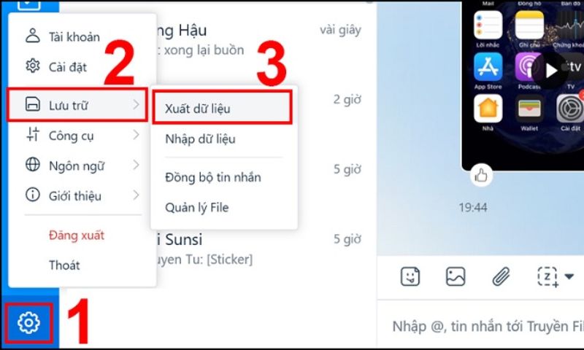This screenshot has width=584, height=350.
Task: Expand the Công cụ submenu
Action: 82,136
